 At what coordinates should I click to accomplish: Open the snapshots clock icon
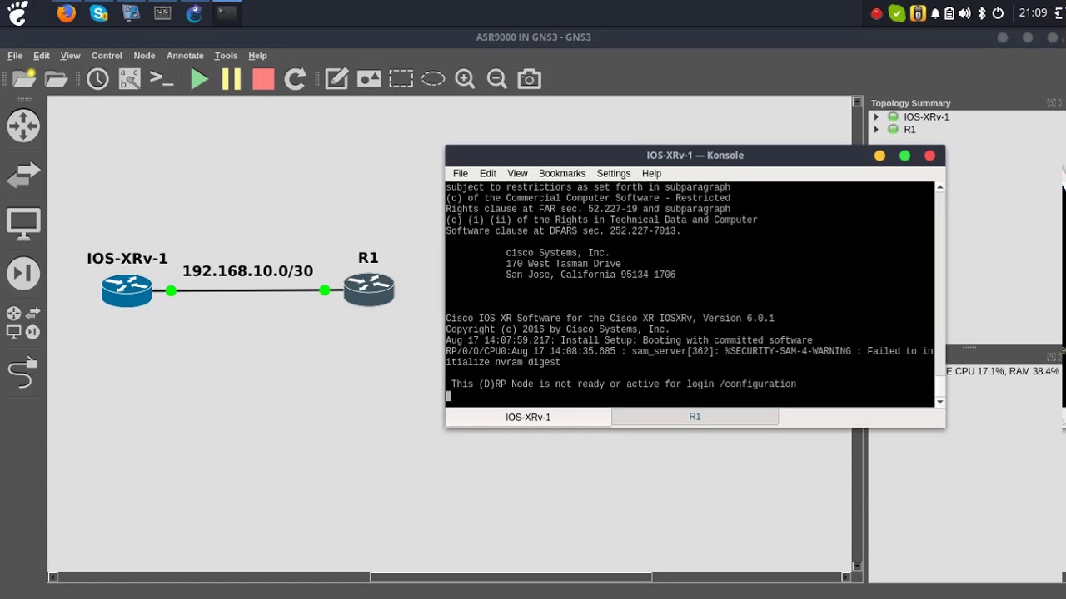[x=97, y=79]
